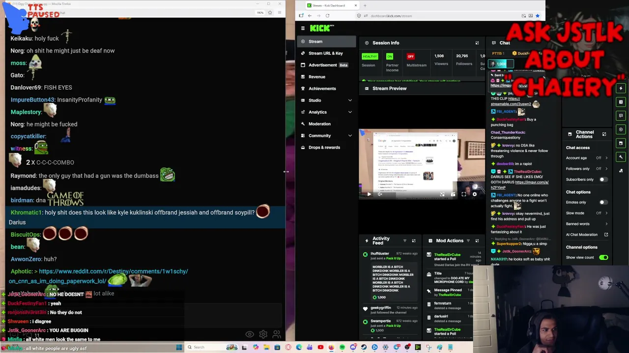The width and height of the screenshot is (629, 353).
Task: Open stream preview settings gear
Action: 474,194
